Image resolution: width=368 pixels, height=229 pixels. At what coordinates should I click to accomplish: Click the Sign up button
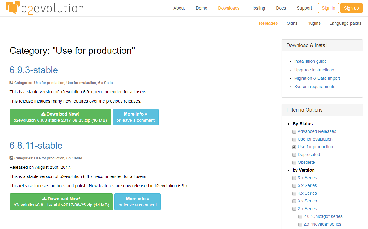tap(351, 8)
